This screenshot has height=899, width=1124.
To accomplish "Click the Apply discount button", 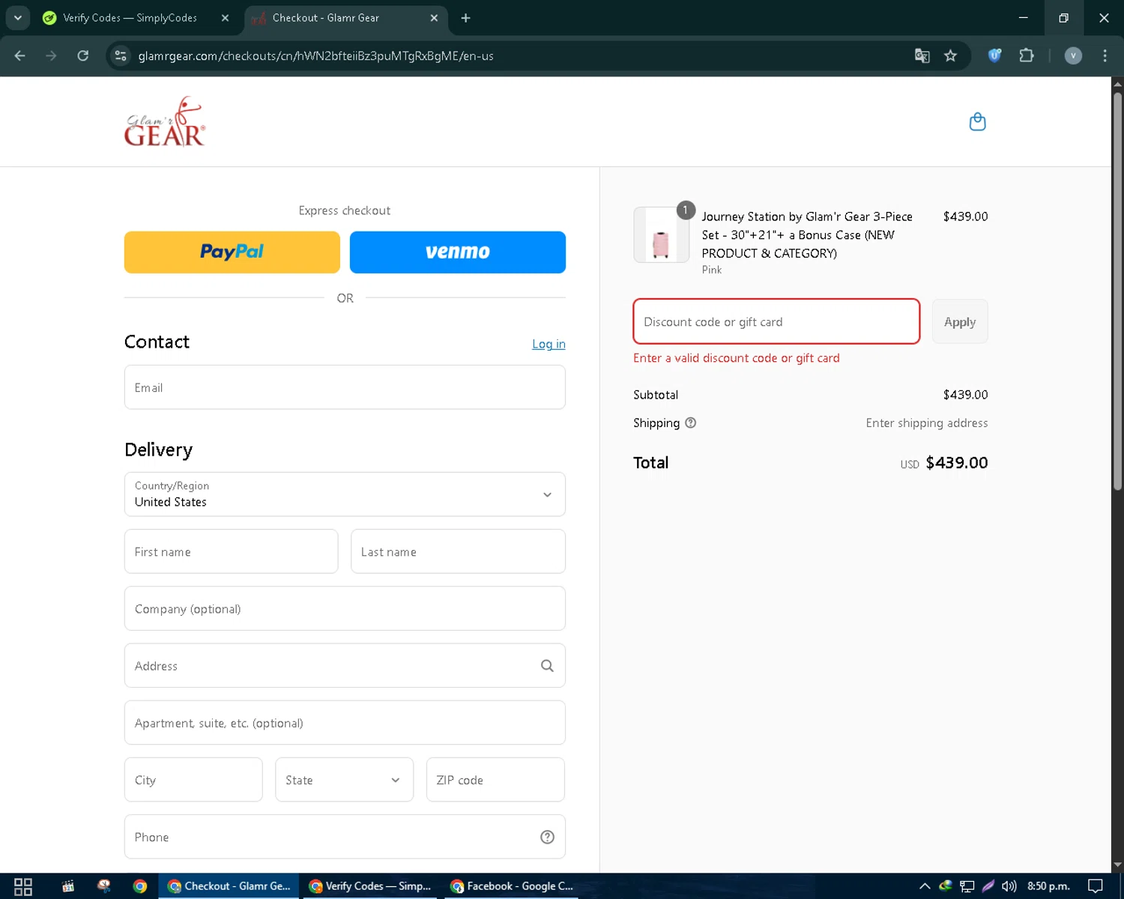I will 960,322.
